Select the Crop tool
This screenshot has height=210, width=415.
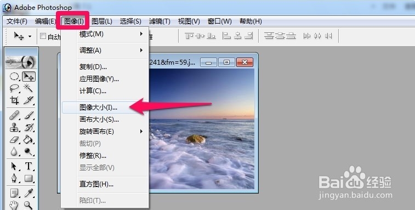tap(14, 100)
